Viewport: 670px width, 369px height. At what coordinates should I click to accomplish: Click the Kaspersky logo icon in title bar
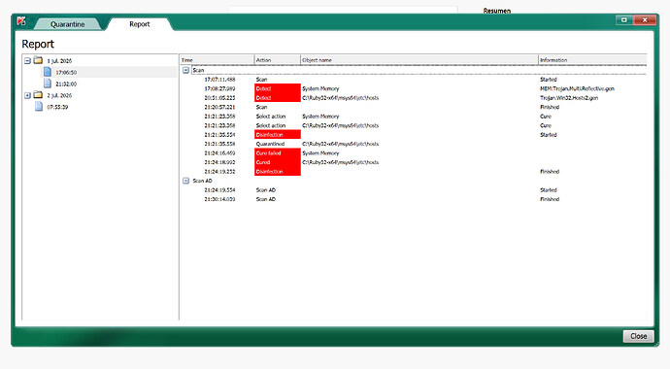21,21
